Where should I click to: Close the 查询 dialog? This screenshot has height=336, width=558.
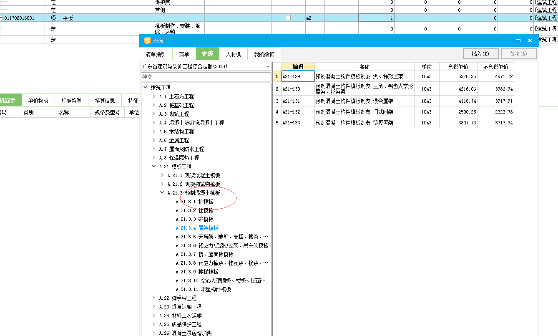tap(530, 40)
